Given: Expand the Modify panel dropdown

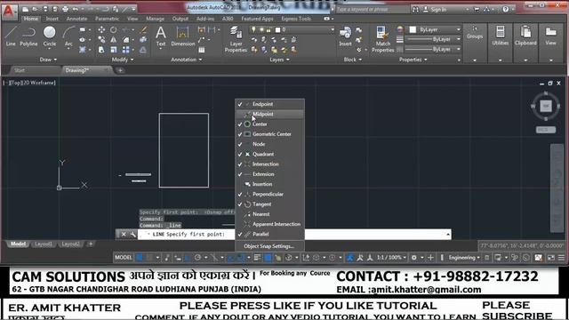Looking at the screenshot, I should (x=123, y=60).
